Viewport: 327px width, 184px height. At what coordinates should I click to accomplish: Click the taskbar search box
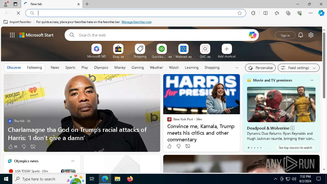(x=49, y=179)
